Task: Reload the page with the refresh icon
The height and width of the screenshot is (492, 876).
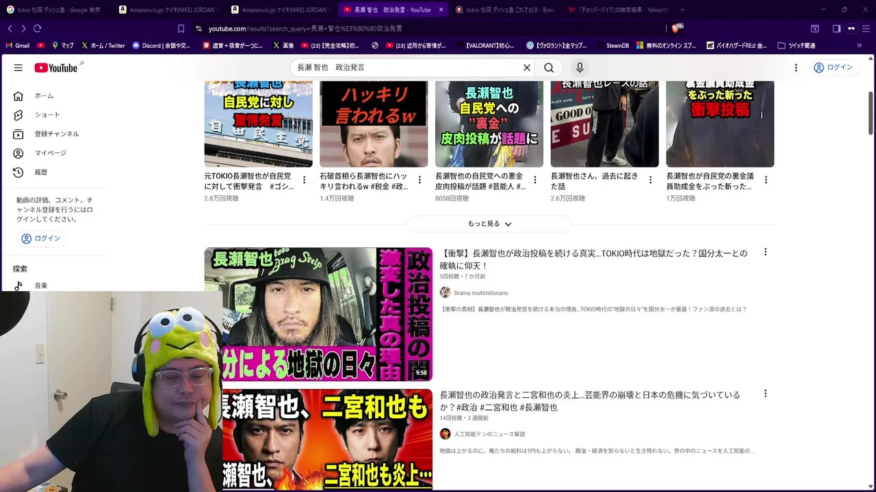Action: [37, 29]
